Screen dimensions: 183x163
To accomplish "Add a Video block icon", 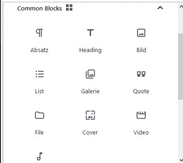I will pyautogui.click(x=141, y=115).
